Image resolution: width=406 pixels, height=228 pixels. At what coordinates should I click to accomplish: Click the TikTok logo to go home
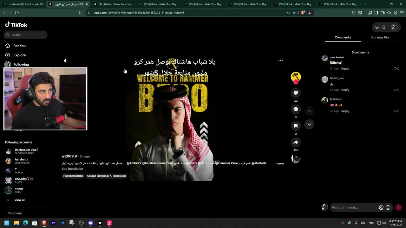pyautogui.click(x=16, y=25)
